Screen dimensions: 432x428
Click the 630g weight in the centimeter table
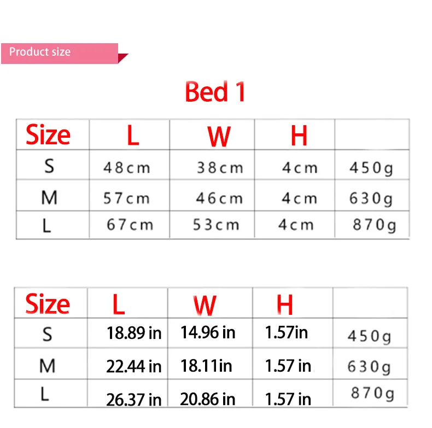371,199
